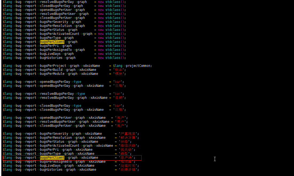Click bugHistories on the xAxisName line

pyautogui.click(x=51, y=170)
